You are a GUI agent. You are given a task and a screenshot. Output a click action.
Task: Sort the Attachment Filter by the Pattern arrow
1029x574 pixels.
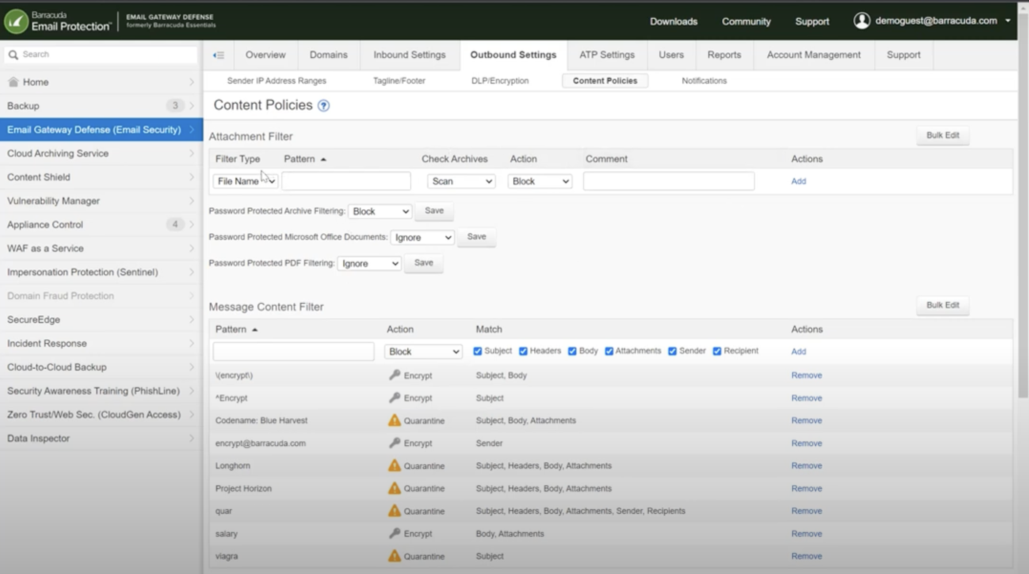(x=324, y=159)
